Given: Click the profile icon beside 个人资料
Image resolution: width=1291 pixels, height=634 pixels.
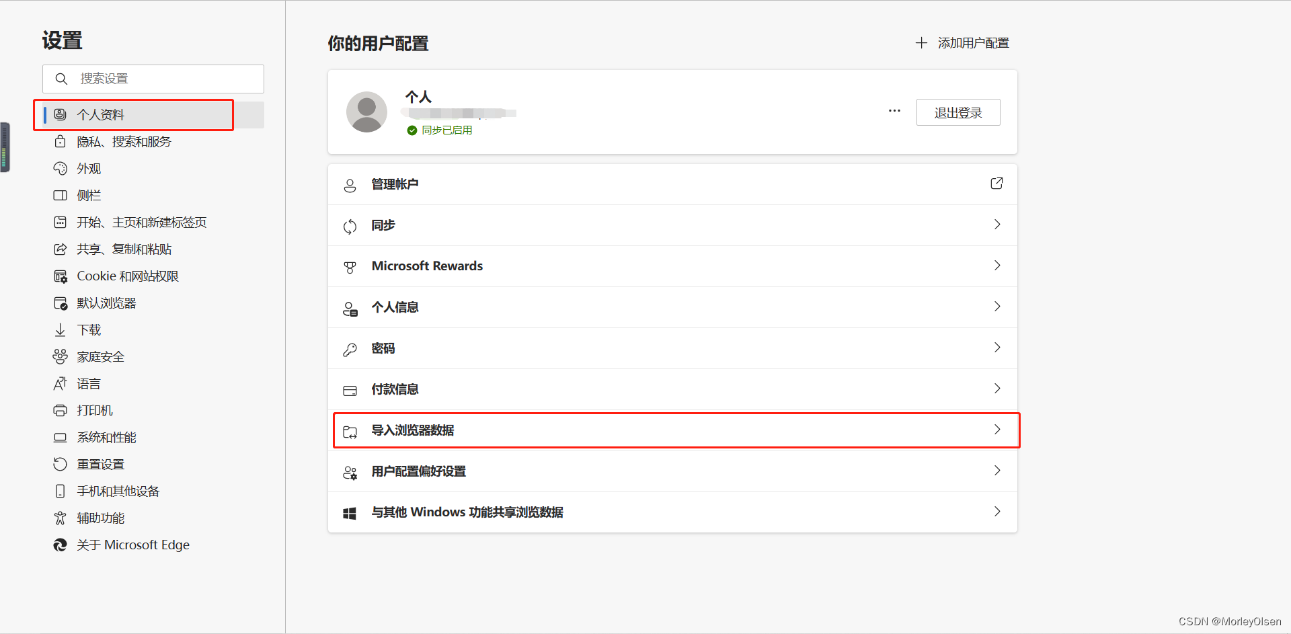Looking at the screenshot, I should (x=60, y=114).
